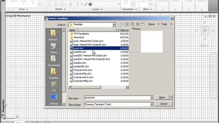219x123 pixels.
Task: Open the History place in sidebar
Action: tap(54, 48)
